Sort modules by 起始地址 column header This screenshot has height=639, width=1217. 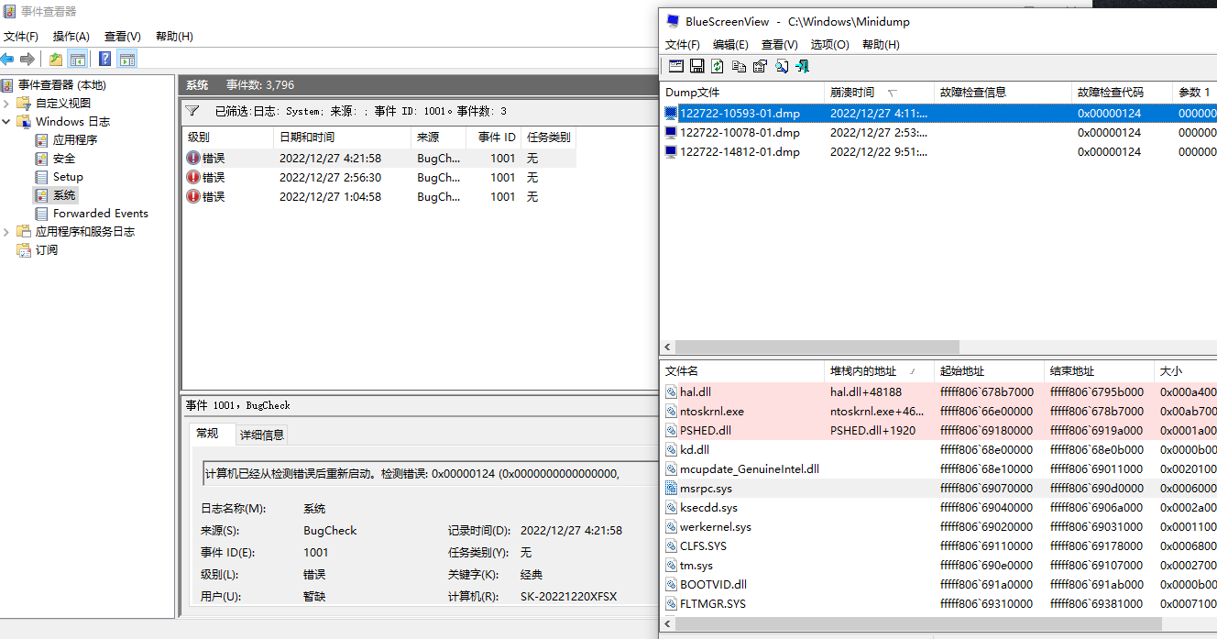(989, 371)
